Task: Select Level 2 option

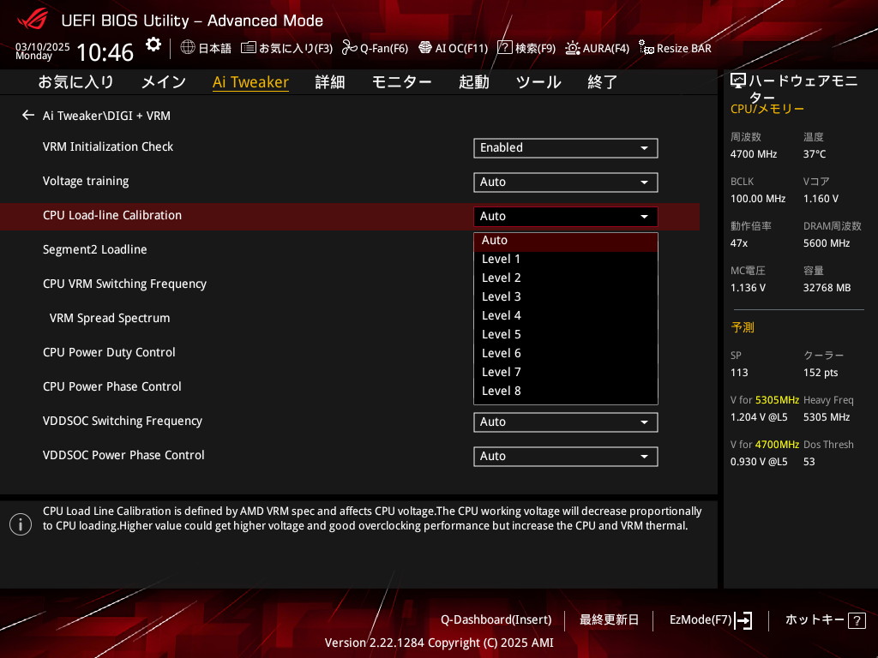Action: click(566, 278)
